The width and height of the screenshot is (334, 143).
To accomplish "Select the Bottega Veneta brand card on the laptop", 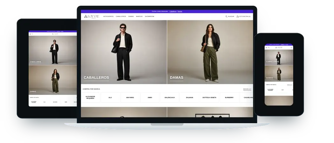I will tap(209, 98).
